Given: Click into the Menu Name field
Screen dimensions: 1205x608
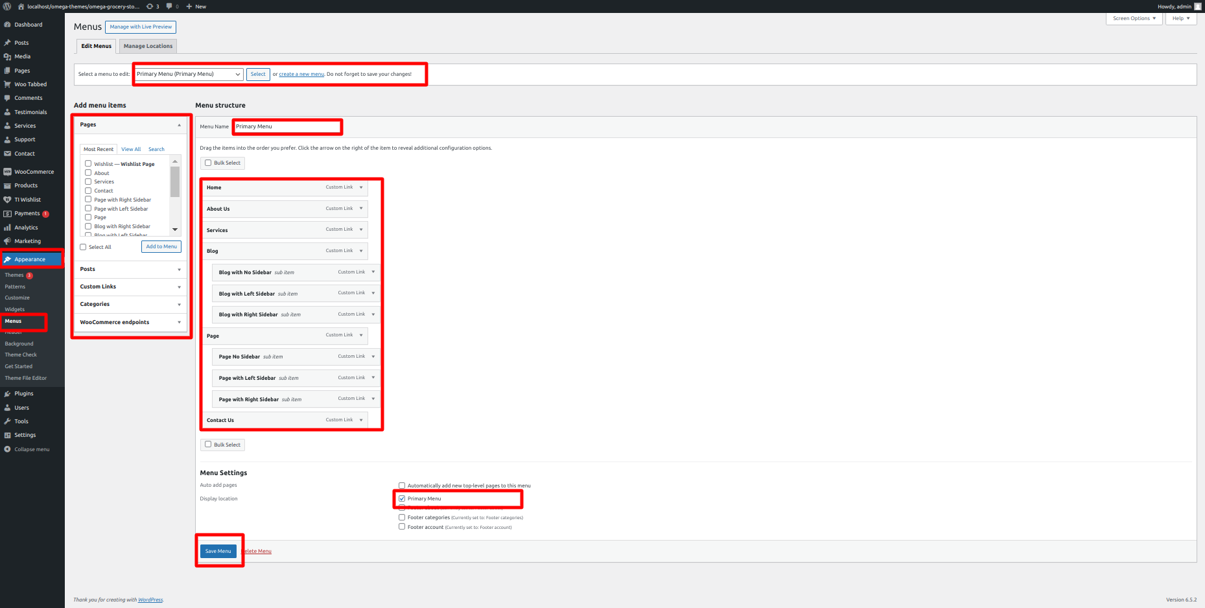Looking at the screenshot, I should coord(287,126).
